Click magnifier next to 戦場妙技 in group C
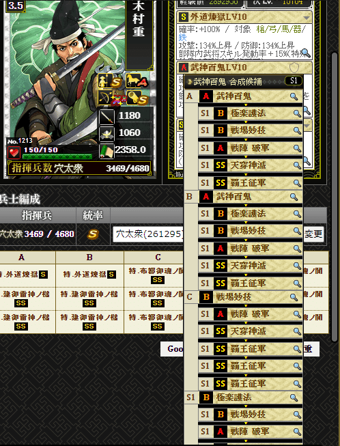The height and width of the screenshot is (446, 340). (294, 297)
